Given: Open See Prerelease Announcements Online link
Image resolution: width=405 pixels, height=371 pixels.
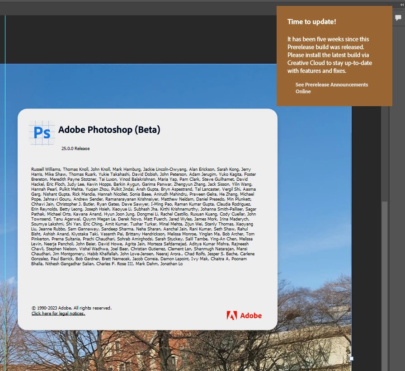Looking at the screenshot, I should pyautogui.click(x=332, y=88).
